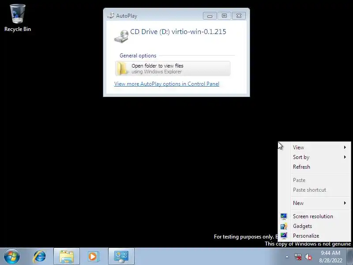Expand the Sort by submenu arrow

pyautogui.click(x=345, y=157)
